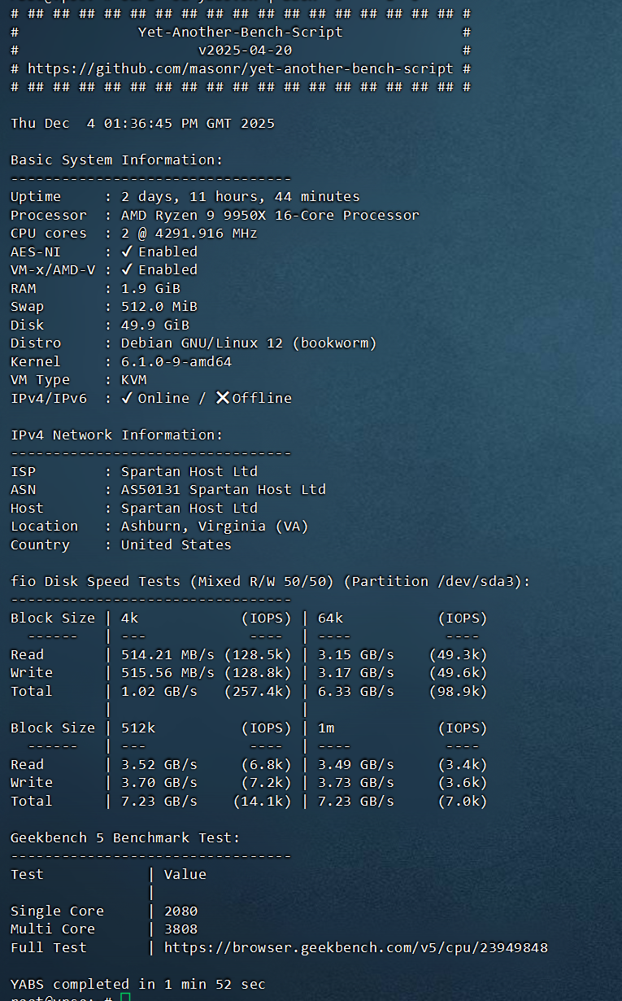
Task: Click the Debian GNU/Linux 12 distro text
Action: 249,343
